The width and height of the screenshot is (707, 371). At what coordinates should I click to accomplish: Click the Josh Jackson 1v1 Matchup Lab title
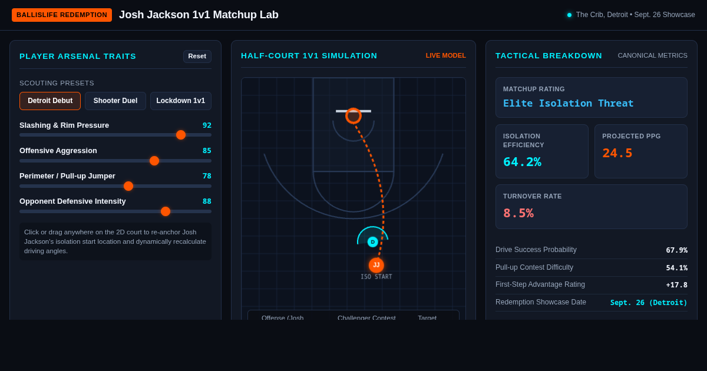[199, 15]
